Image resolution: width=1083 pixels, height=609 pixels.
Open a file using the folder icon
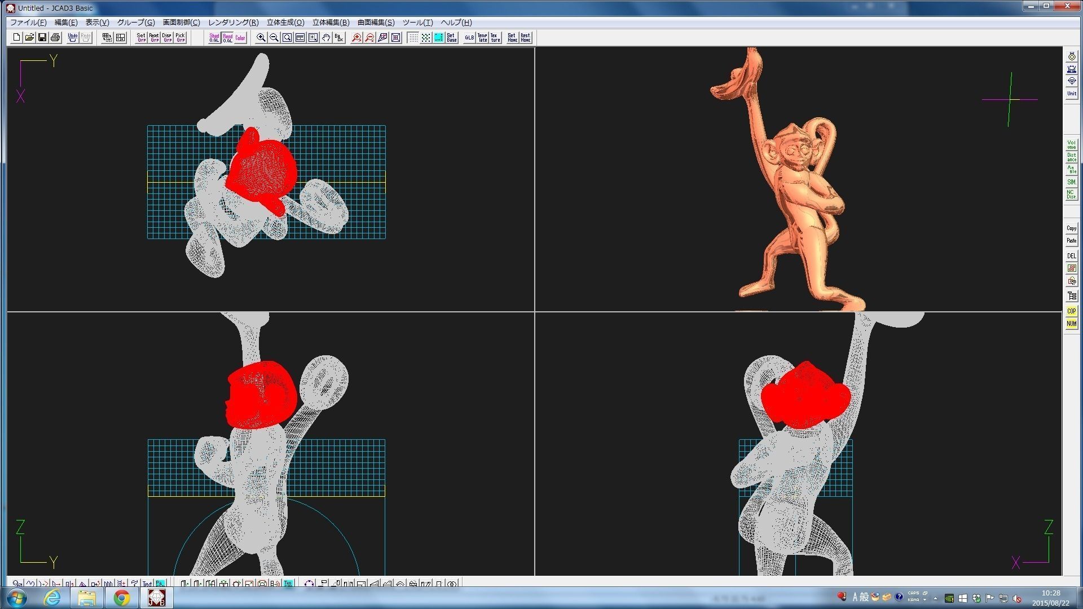click(x=29, y=38)
